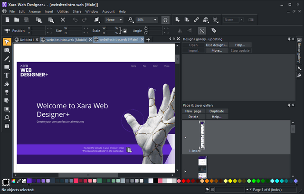Pin the Designs gallery panel
This screenshot has width=304, height=194.
pyautogui.click(x=288, y=39)
